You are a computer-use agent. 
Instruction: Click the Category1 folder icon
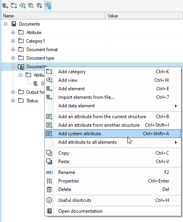point(21,41)
